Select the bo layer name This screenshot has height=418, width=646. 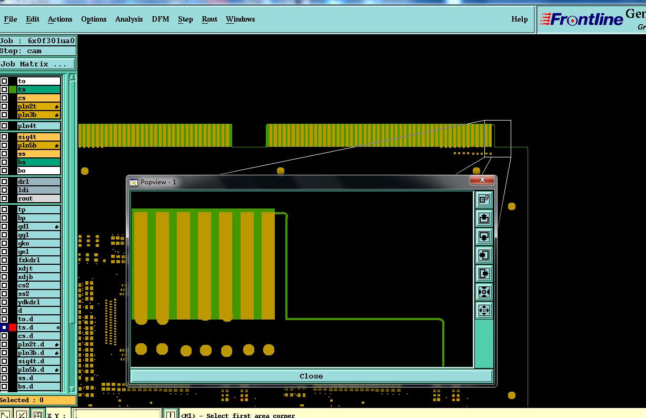[x=39, y=171]
